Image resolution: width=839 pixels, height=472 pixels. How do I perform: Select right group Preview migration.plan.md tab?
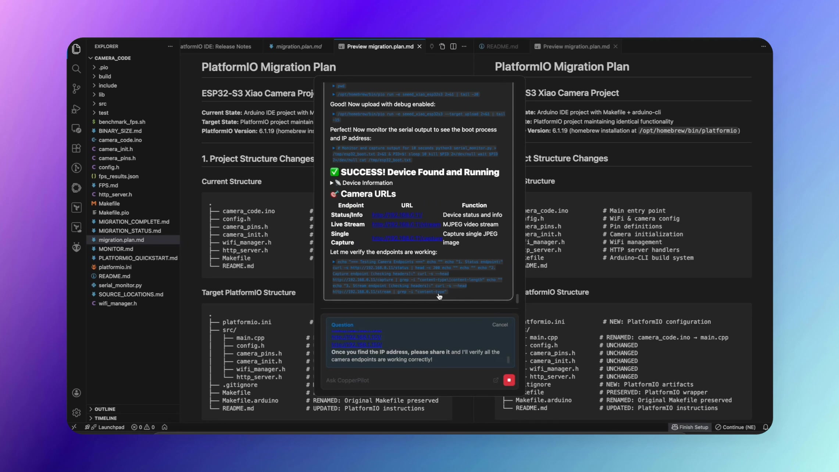[x=576, y=46]
